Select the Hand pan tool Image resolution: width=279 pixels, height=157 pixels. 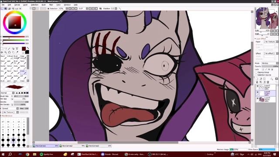tap(13, 52)
